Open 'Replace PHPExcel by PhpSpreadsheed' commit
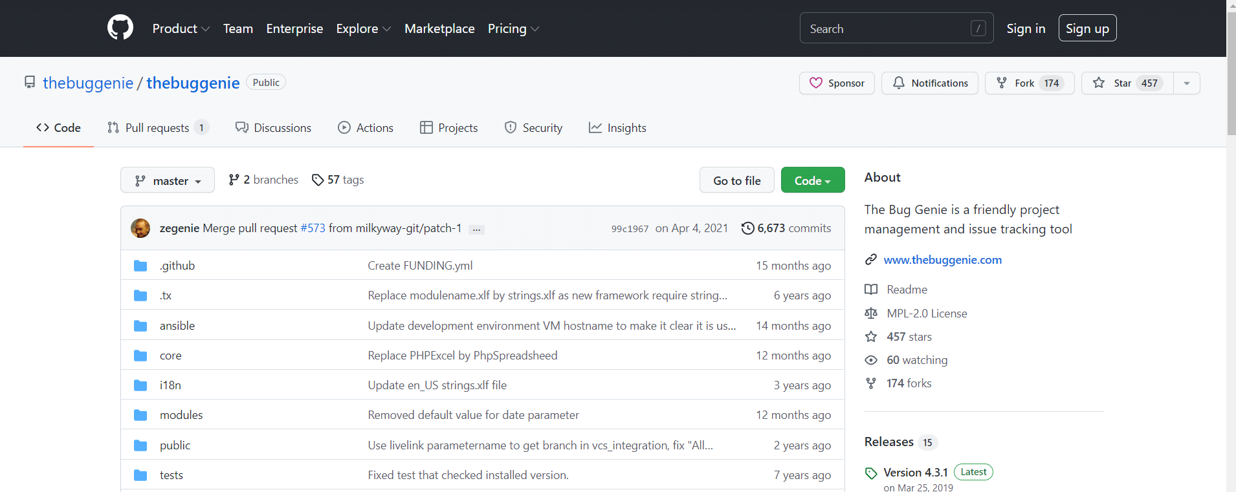 pyautogui.click(x=463, y=356)
